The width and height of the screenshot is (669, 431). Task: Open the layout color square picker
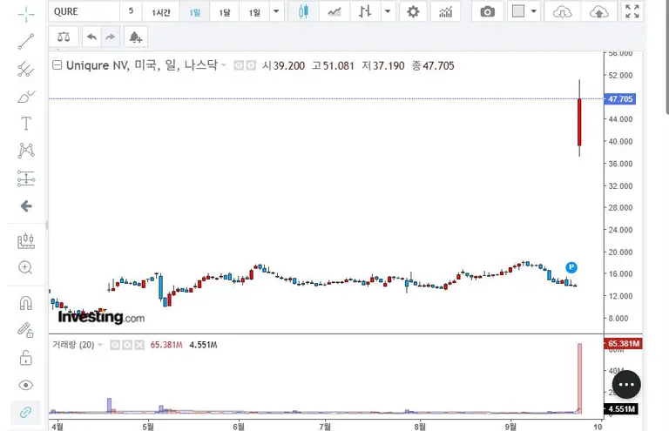(x=519, y=11)
